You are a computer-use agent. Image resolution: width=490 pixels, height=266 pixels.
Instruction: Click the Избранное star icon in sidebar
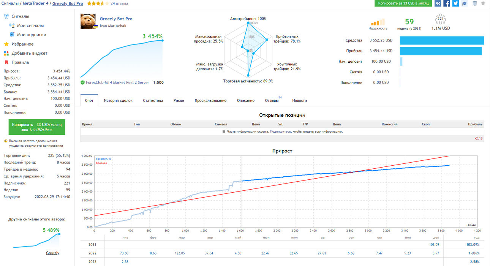point(6,44)
